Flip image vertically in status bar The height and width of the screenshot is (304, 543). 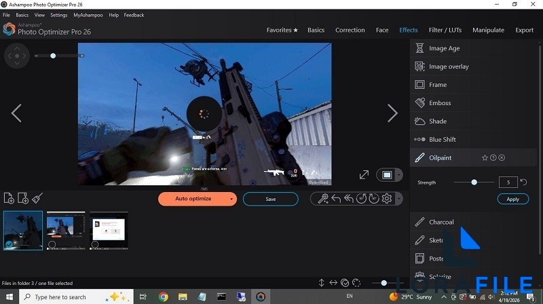[321, 283]
